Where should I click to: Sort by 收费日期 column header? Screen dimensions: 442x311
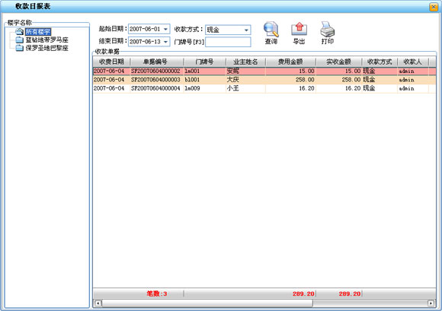(x=111, y=62)
